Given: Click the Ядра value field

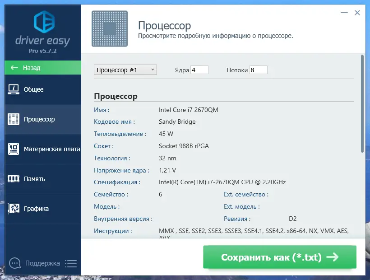Looking at the screenshot, I should [x=199, y=70].
